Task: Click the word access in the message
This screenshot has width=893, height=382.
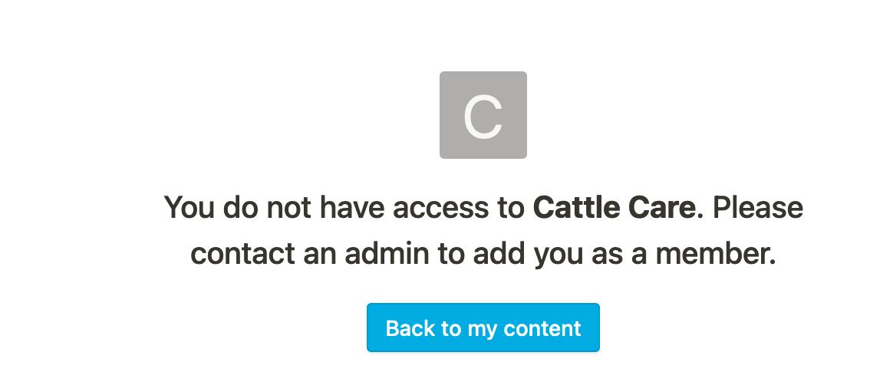Action: (x=441, y=207)
